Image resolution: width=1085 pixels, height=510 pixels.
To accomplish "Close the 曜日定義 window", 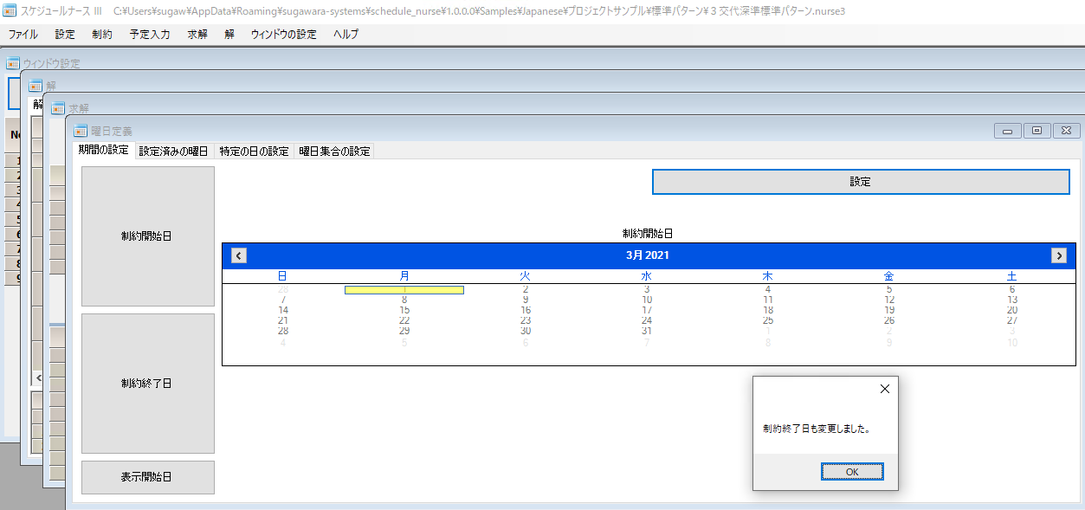I will tap(1066, 131).
